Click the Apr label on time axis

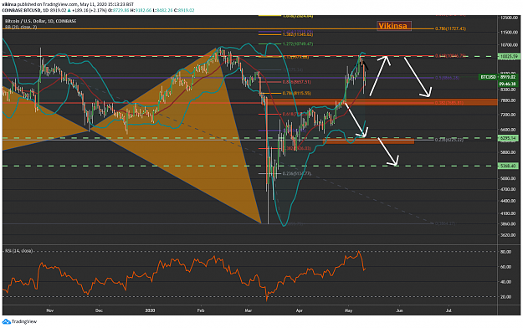[x=300, y=310]
